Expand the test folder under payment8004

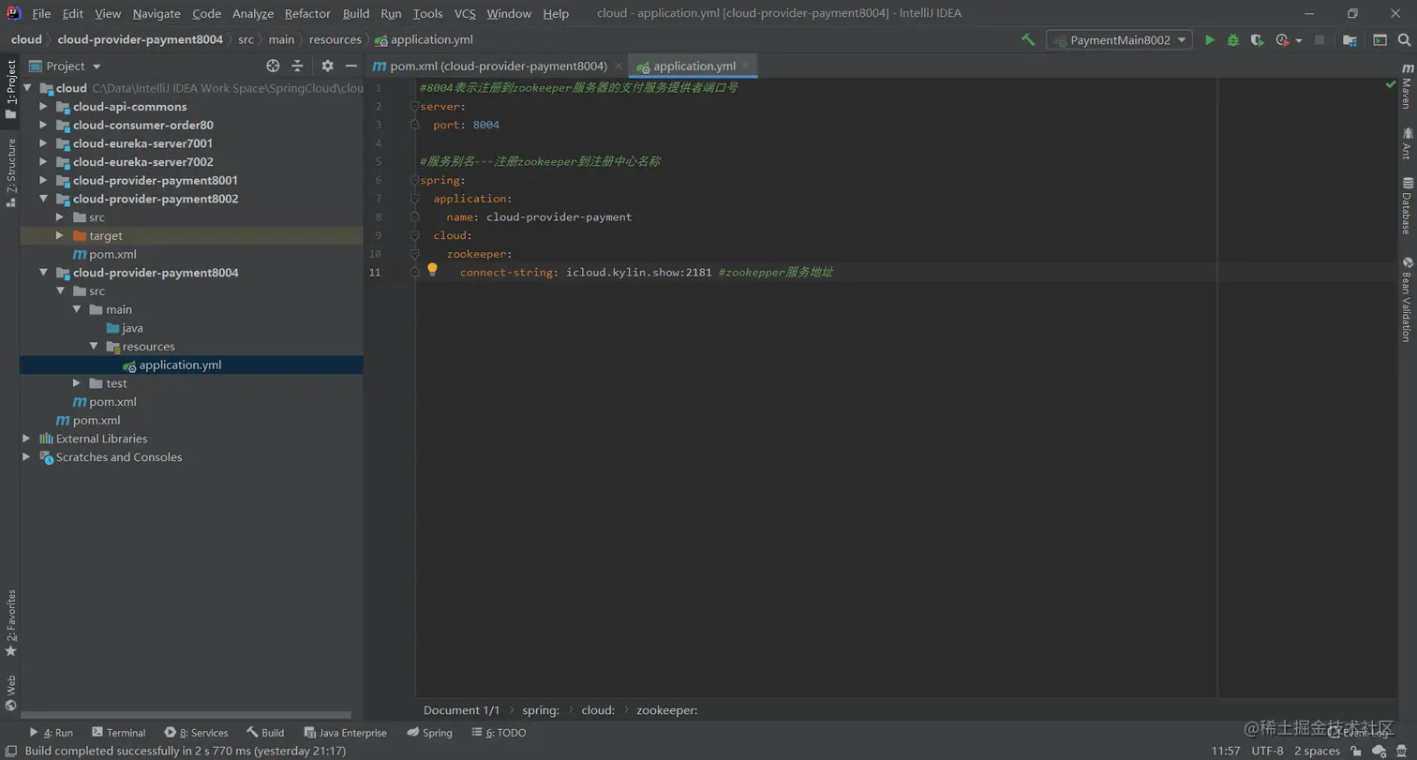77,383
